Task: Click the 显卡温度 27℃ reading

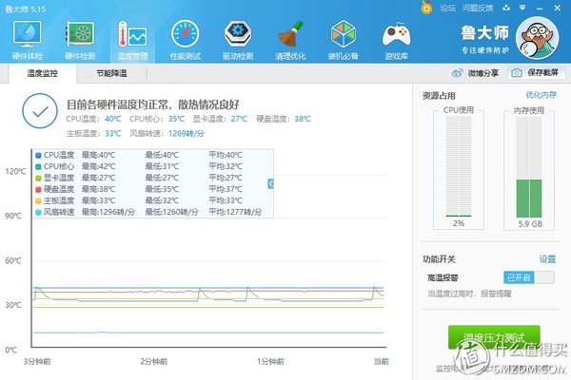Action: pos(239,119)
